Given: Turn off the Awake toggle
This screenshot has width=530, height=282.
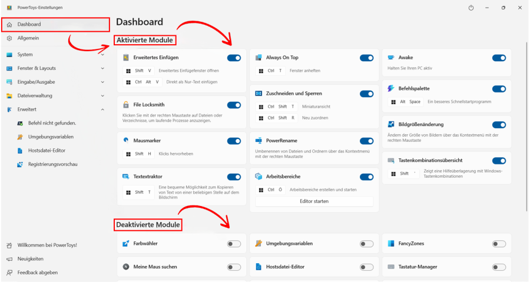Looking at the screenshot, I should point(499,58).
